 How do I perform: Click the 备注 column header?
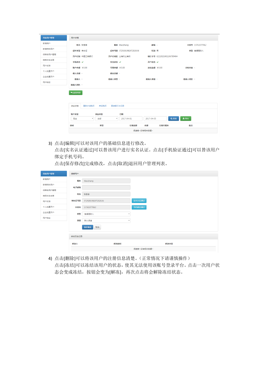191,125
